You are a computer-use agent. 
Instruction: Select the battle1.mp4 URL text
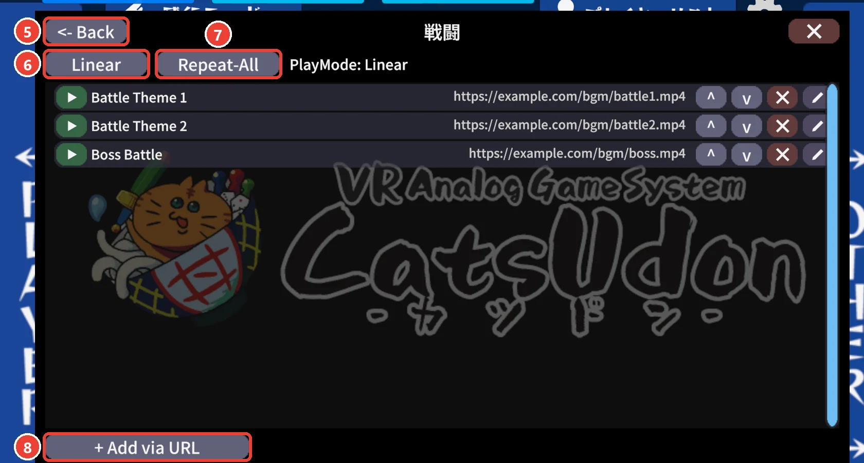[569, 97]
